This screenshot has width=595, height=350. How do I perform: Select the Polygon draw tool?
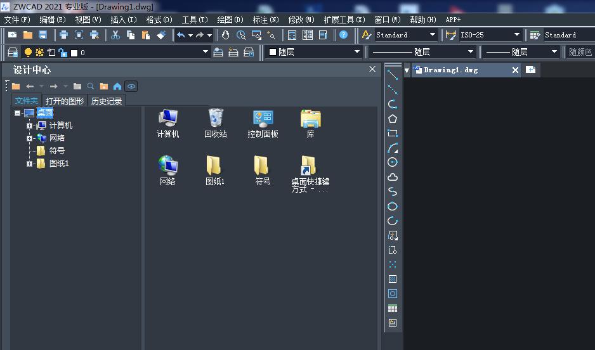pyautogui.click(x=393, y=119)
